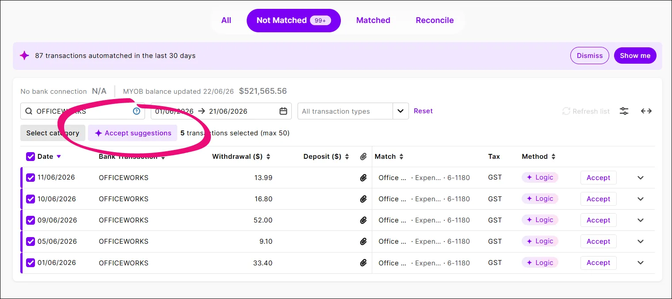Expand the 52.00 transaction row chevron

pos(641,220)
